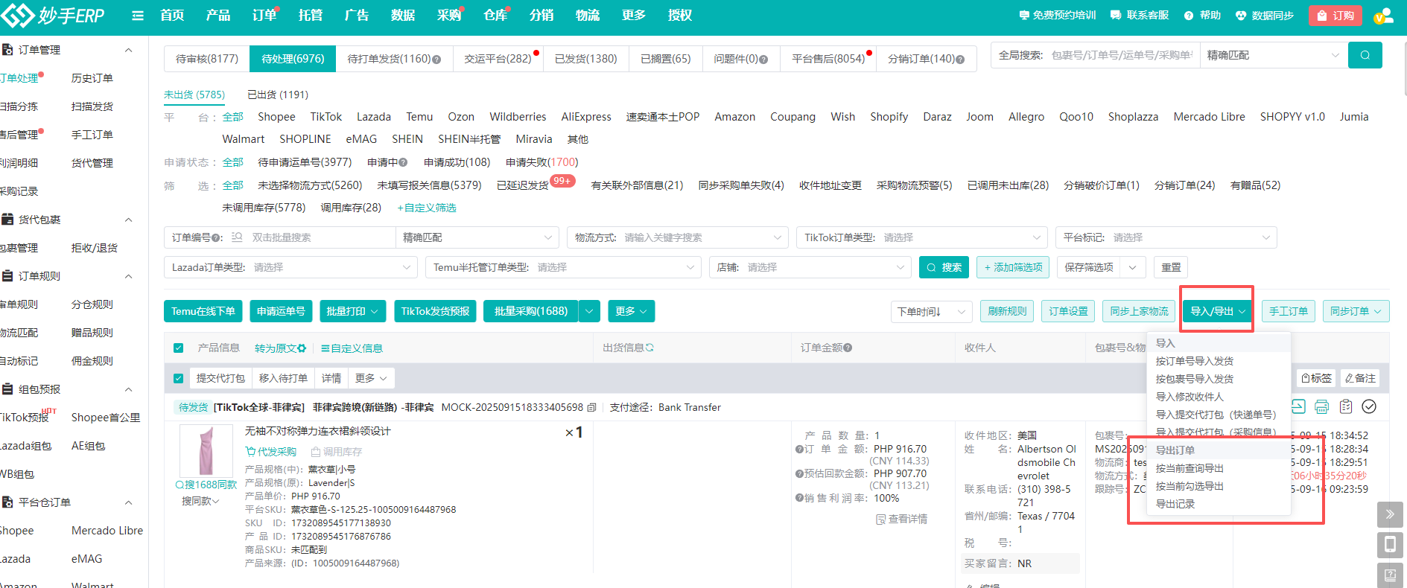Screen dimensions: 1407x588
Task: Click the help icon beside 待打单发货(1160)
Action: pos(436,60)
